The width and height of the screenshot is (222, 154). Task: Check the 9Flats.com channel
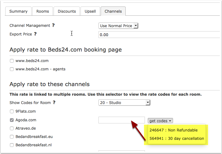(12, 111)
